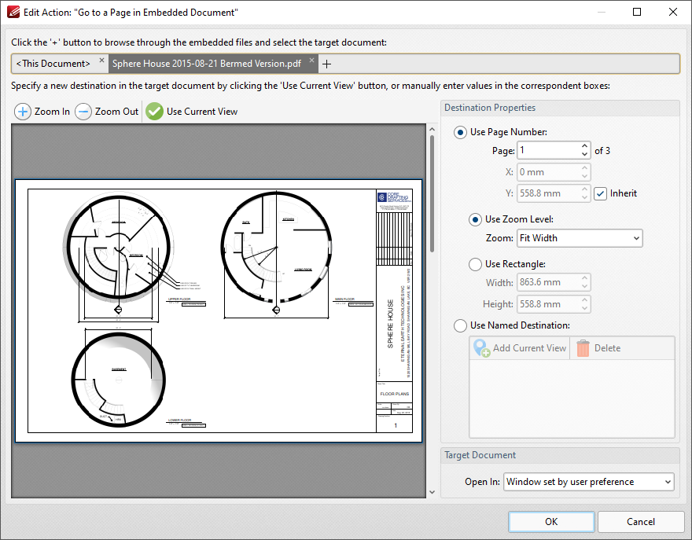The height and width of the screenshot is (540, 692).
Task: Open the Zoom Fit Width dropdown
Action: pos(580,238)
